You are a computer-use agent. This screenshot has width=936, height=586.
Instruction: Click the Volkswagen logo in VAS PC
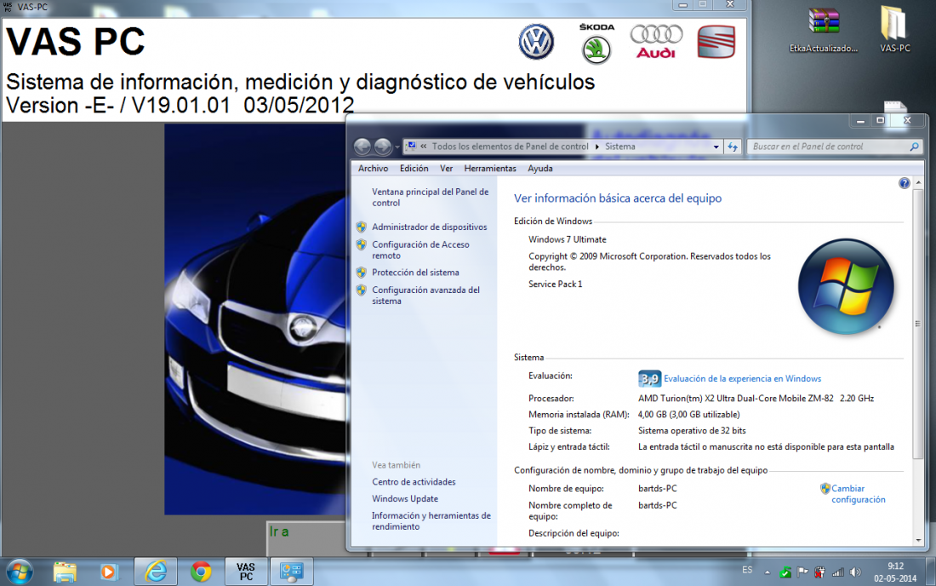(535, 42)
